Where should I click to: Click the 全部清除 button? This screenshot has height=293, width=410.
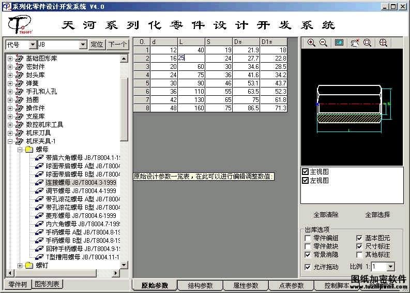coord(326,215)
